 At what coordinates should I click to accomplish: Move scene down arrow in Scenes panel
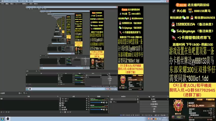pos(9,112)
